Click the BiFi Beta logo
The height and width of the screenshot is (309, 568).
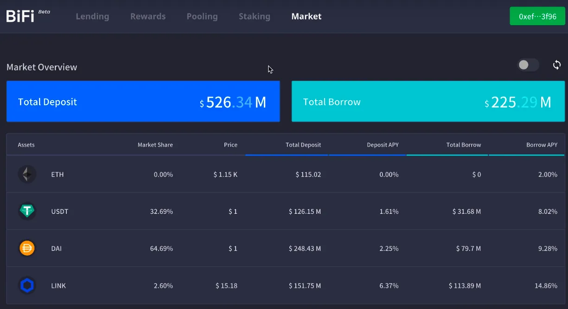click(x=28, y=16)
